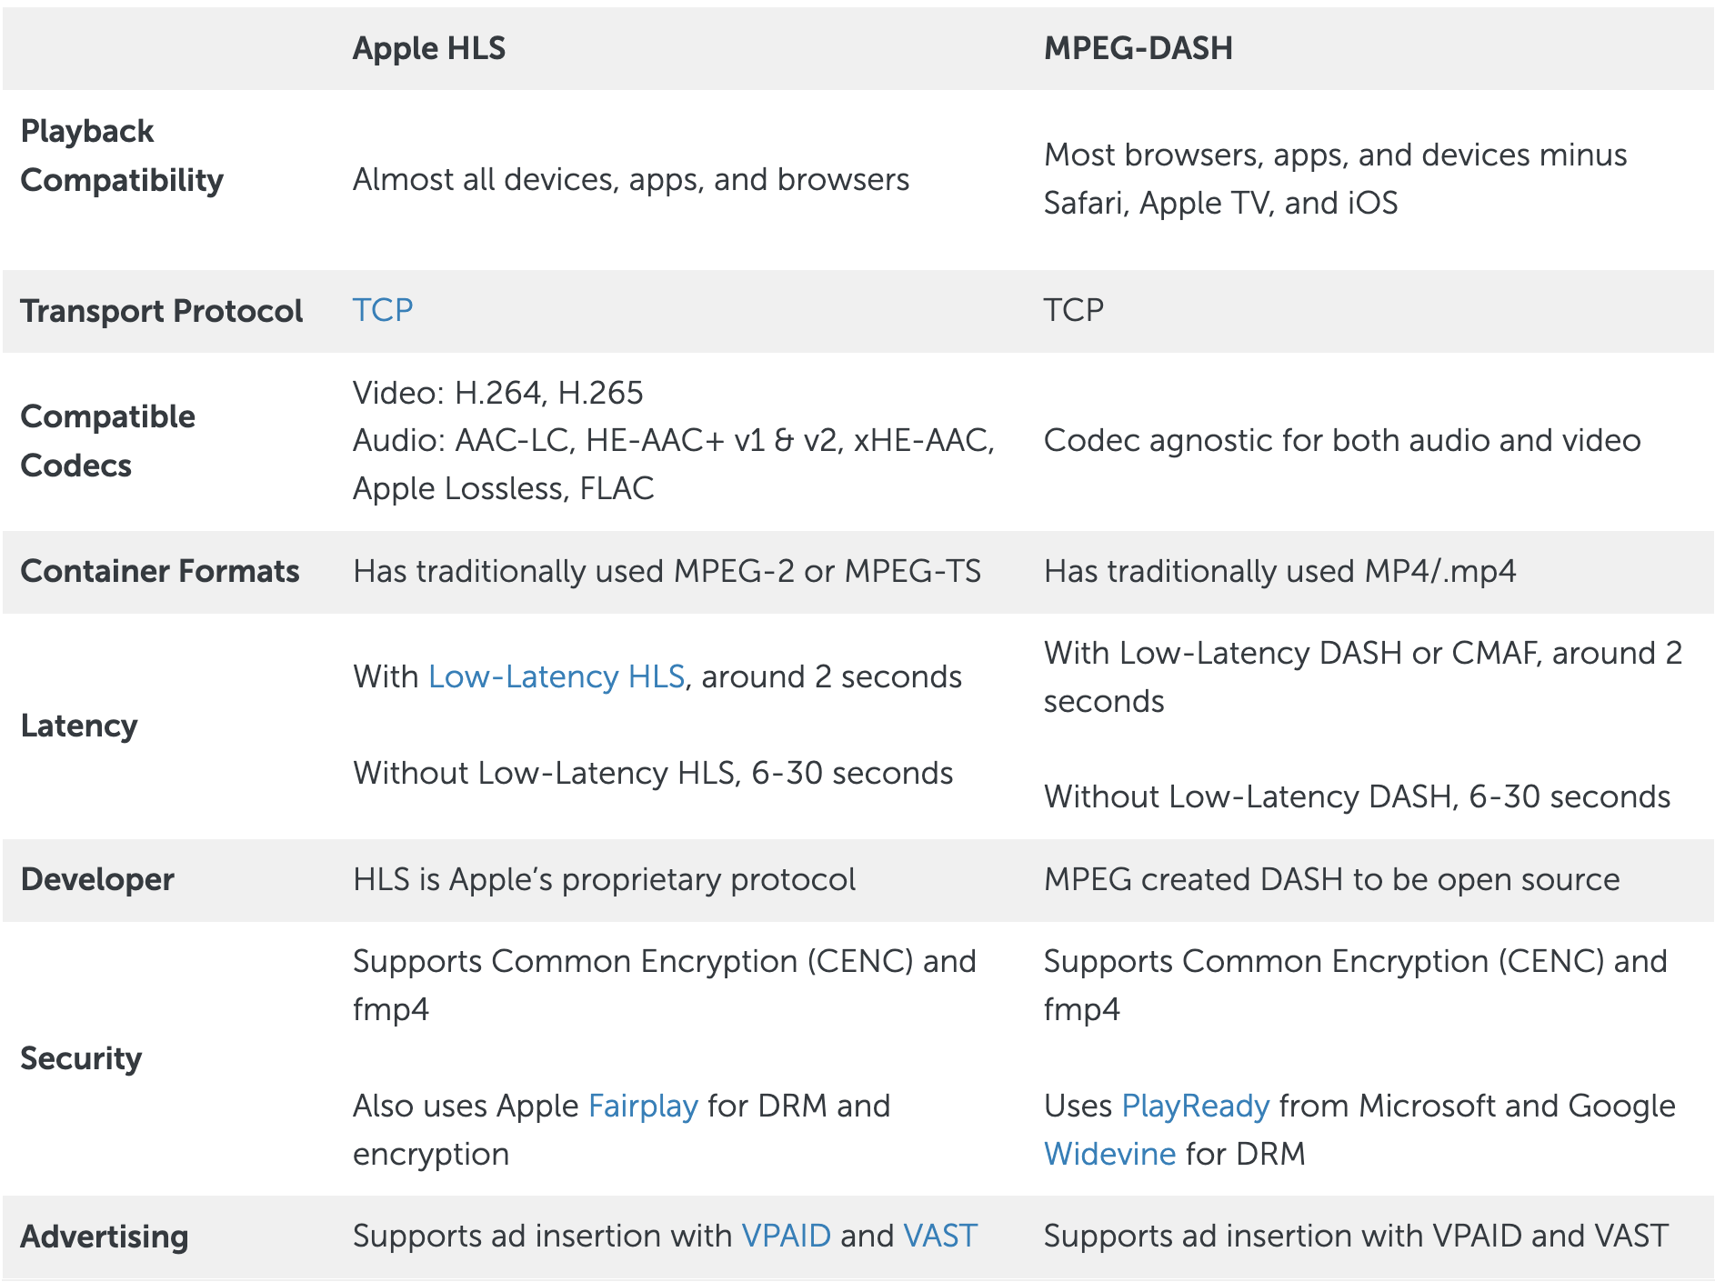Select the 'Video: H.264, H.265' line
Viewport: 1715px width, 1282px height.
click(x=497, y=393)
